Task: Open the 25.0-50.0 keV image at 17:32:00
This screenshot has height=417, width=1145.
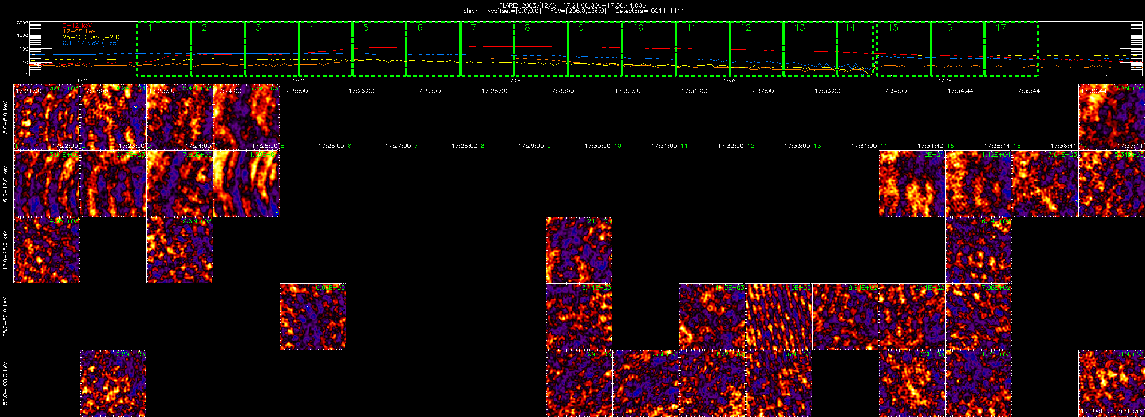Action: [x=779, y=317]
